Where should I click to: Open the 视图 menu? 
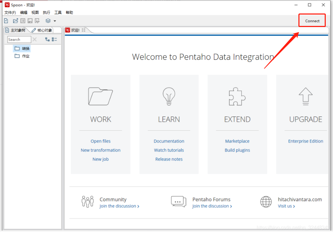[x=35, y=12]
